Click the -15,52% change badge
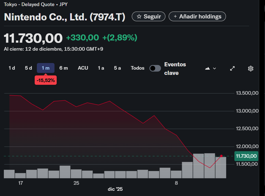This screenshot has height=196, width=265. click(46, 80)
